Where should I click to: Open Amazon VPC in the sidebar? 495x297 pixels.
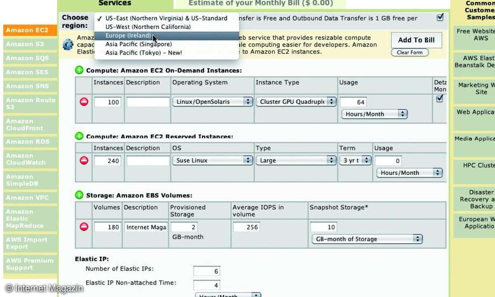click(x=30, y=198)
